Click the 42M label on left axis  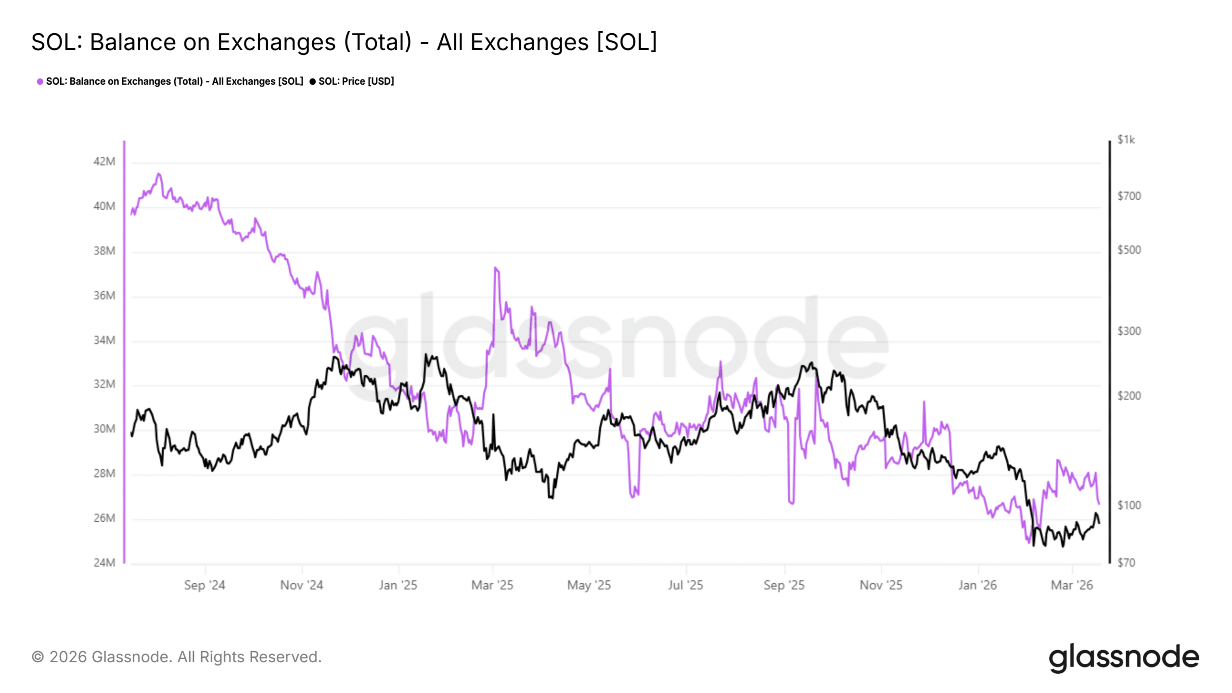pos(104,161)
